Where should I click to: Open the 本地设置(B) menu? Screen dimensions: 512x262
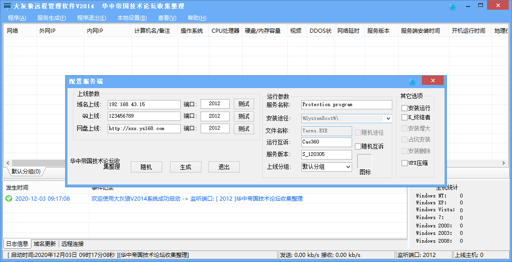pos(132,18)
